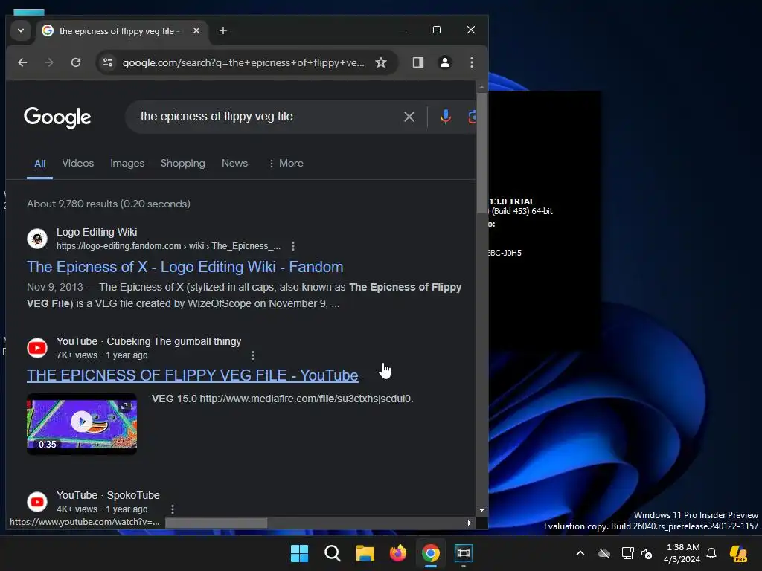The width and height of the screenshot is (762, 571).
Task: Open Google Lens image search icon
Action: pyautogui.click(x=472, y=117)
